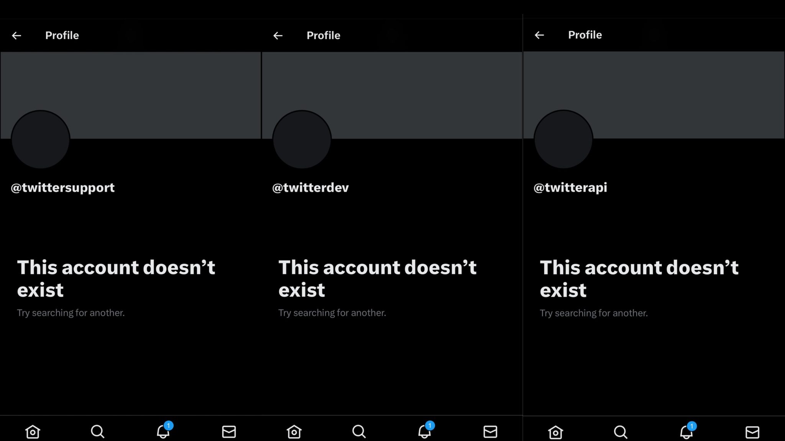Click the @twitterdev handle text

click(310, 188)
